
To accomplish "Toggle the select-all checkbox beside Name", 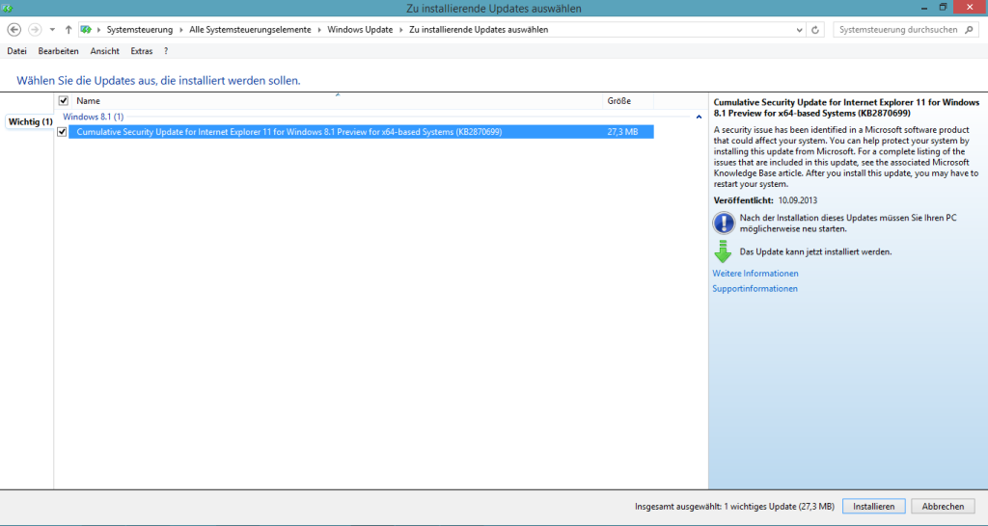I will [x=64, y=100].
